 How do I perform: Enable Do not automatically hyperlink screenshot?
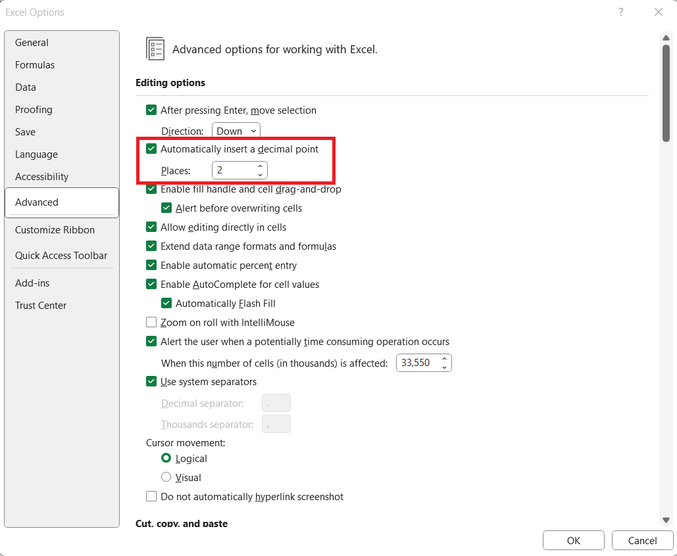coord(151,496)
